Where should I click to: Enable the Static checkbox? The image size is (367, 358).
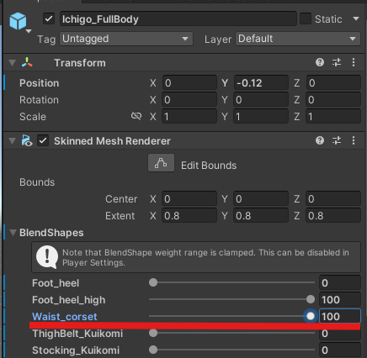pyautogui.click(x=306, y=18)
